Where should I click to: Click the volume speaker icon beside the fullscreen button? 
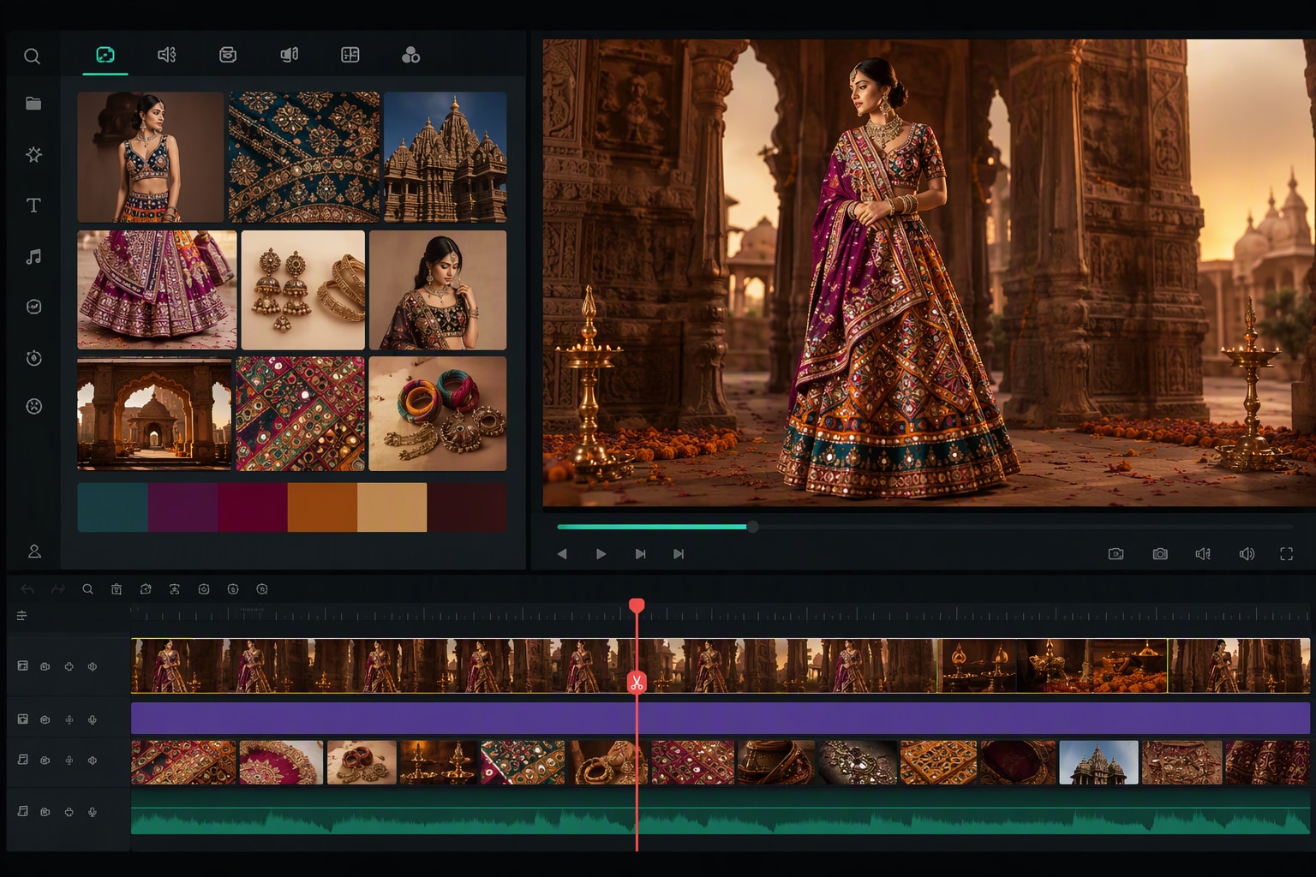1247,554
